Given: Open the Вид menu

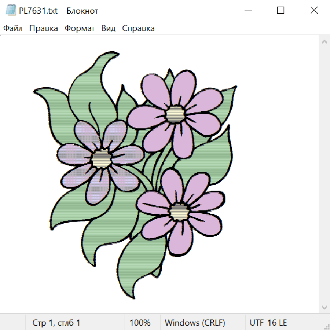Looking at the screenshot, I should coord(109,29).
